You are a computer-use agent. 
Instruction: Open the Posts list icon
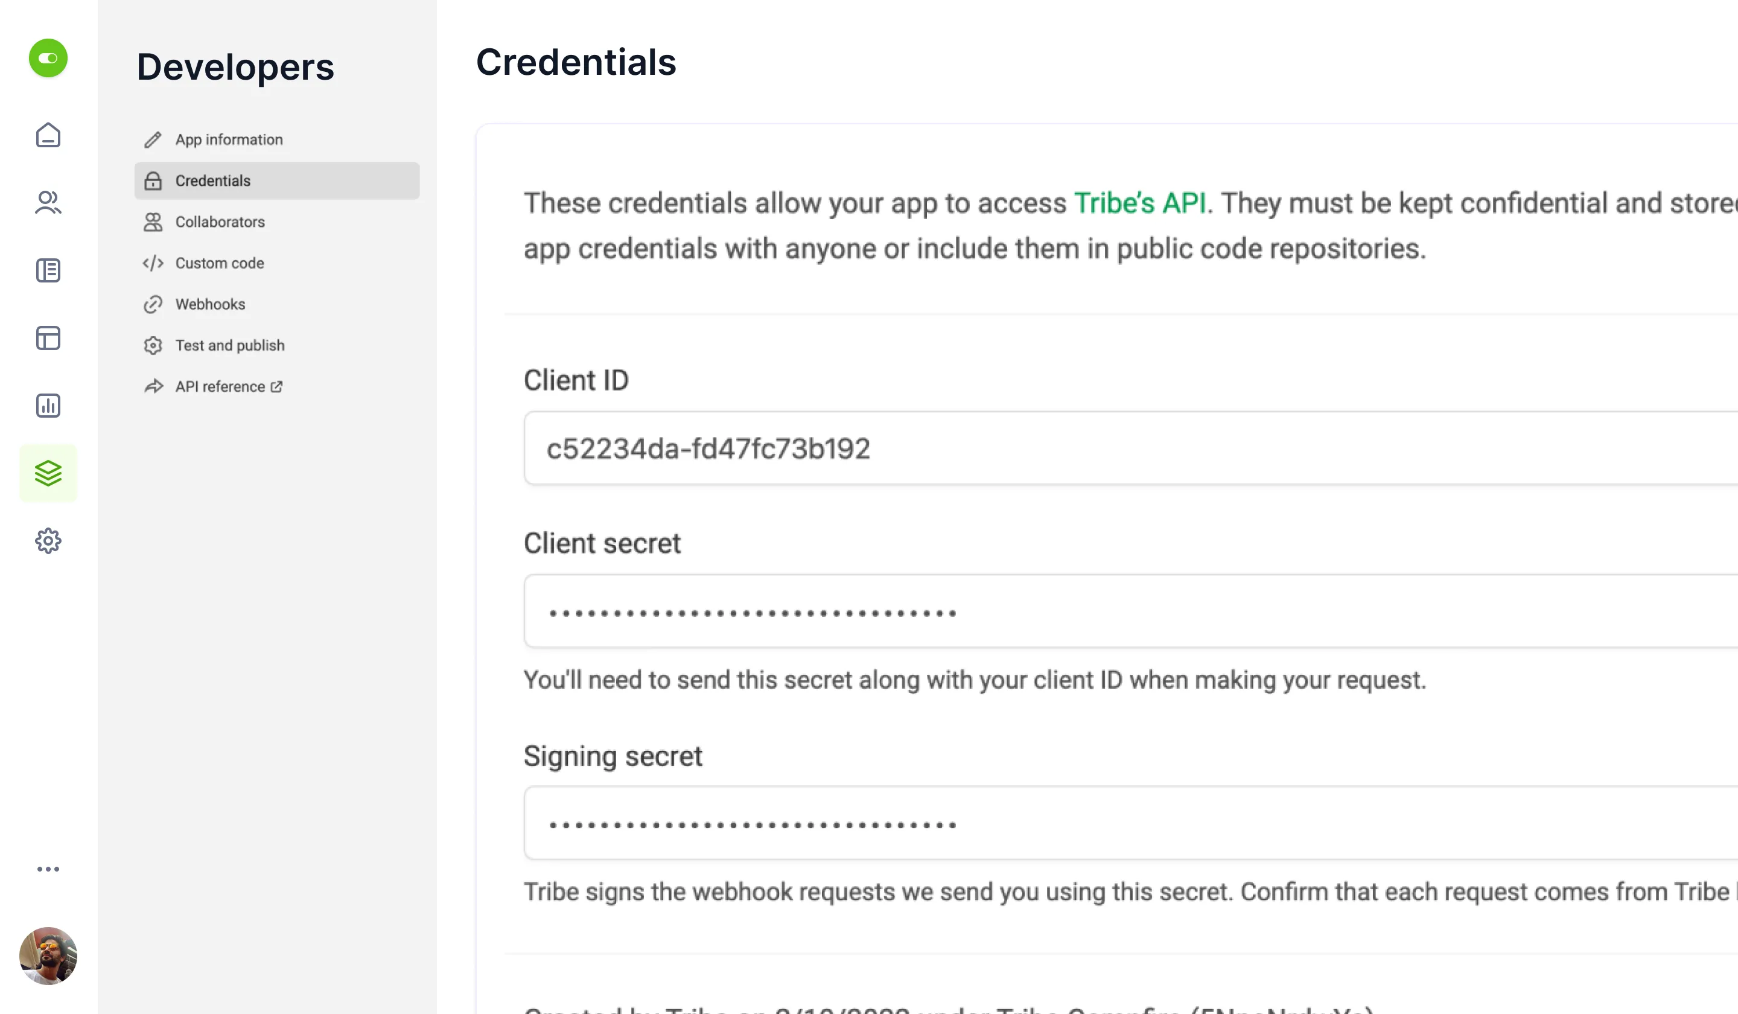(48, 270)
